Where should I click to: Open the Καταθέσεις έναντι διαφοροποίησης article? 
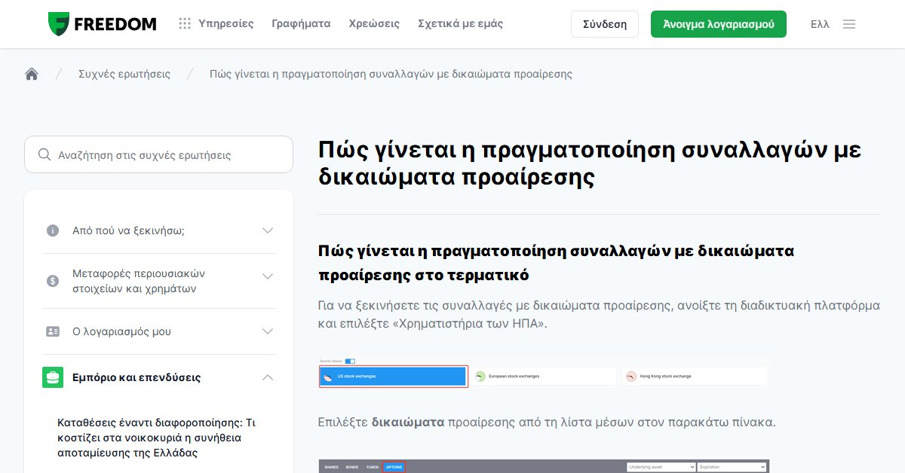pyautogui.click(x=158, y=438)
